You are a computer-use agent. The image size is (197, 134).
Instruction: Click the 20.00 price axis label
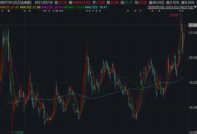(x=193, y=57)
